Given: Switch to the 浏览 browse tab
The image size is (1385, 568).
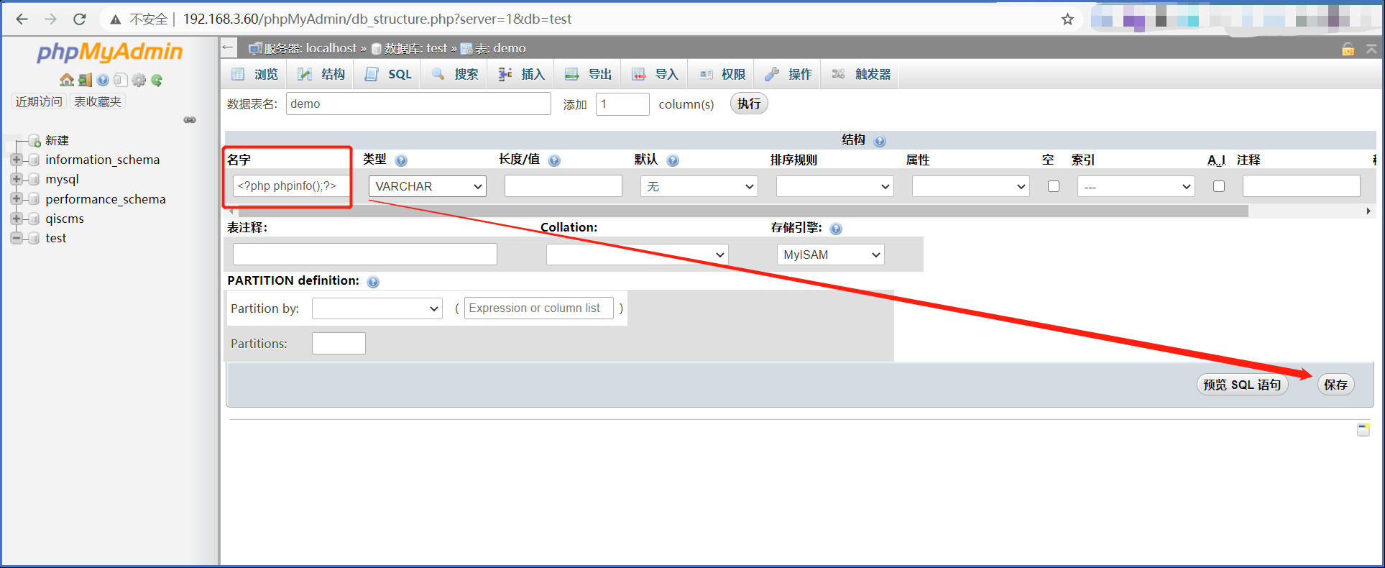Looking at the screenshot, I should pyautogui.click(x=255, y=74).
